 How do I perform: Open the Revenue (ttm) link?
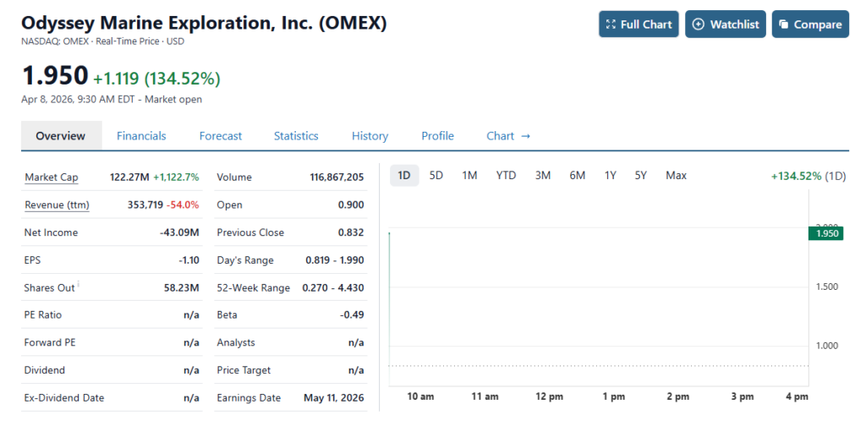[x=57, y=205]
